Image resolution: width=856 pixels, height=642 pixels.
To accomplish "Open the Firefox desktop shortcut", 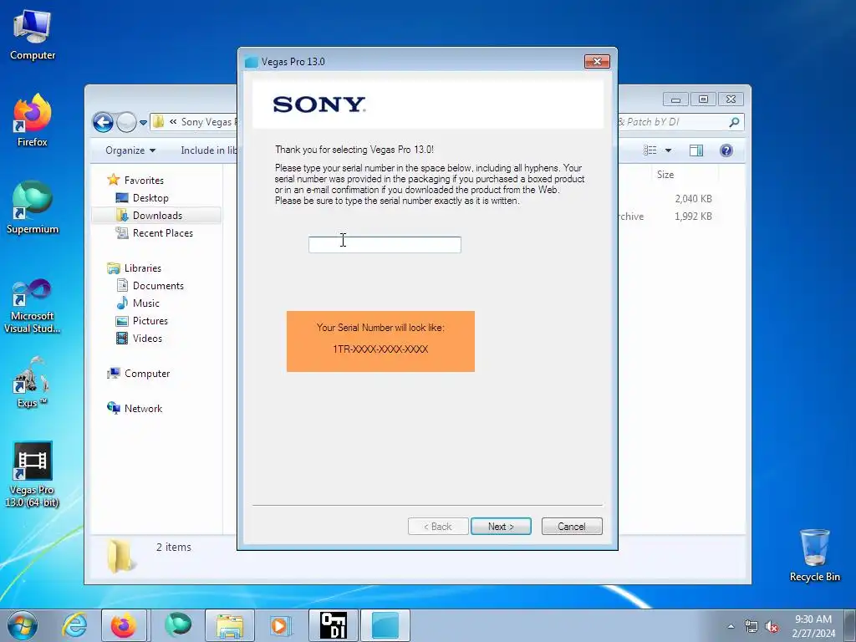I will point(33,120).
